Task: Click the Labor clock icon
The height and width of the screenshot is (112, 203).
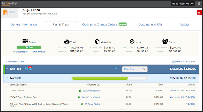Action: [132, 41]
